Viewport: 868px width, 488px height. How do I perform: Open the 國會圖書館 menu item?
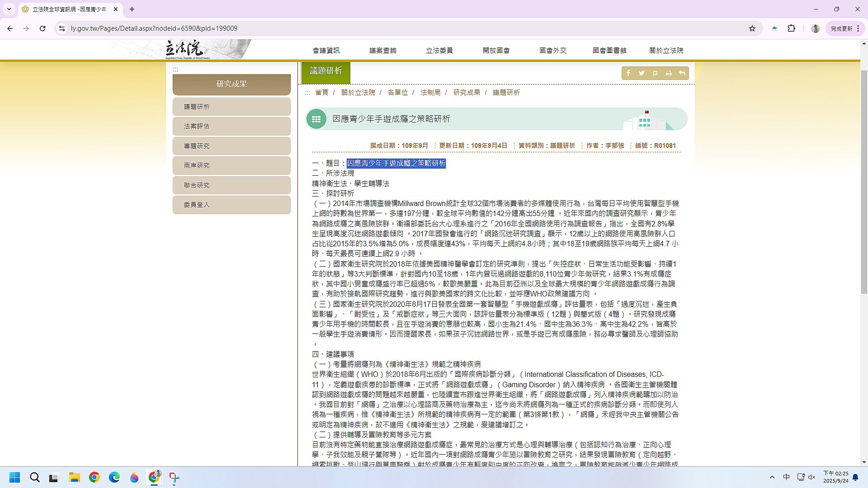[x=609, y=51]
